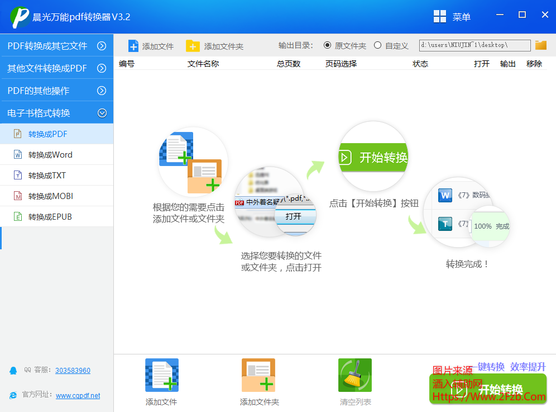Open the official website link www.cqpdf.net

(x=78, y=395)
